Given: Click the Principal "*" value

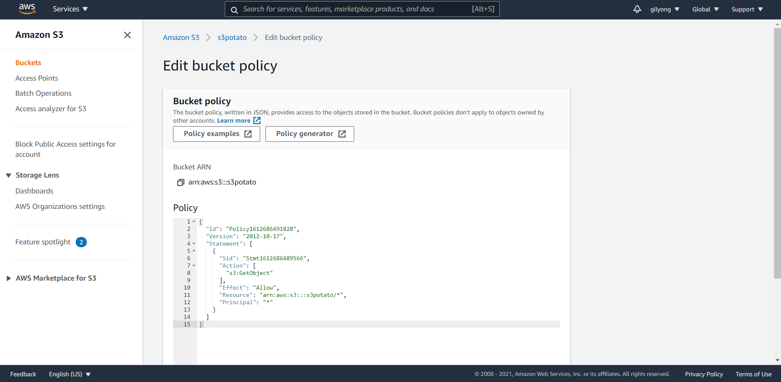Looking at the screenshot, I should pyautogui.click(x=268, y=303).
